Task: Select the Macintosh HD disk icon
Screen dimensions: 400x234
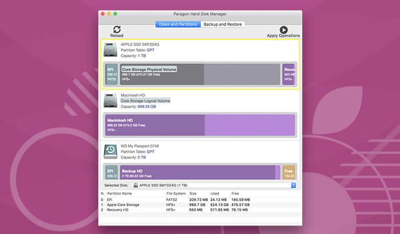Action: pyautogui.click(x=110, y=100)
